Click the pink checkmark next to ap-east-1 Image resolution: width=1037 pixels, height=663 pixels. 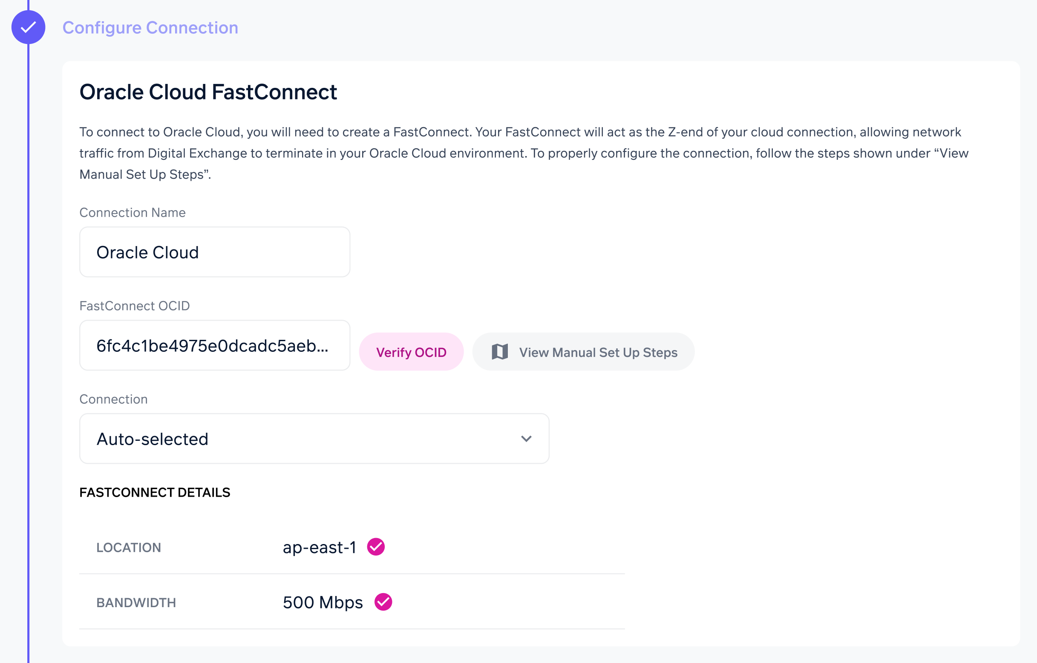(x=375, y=547)
